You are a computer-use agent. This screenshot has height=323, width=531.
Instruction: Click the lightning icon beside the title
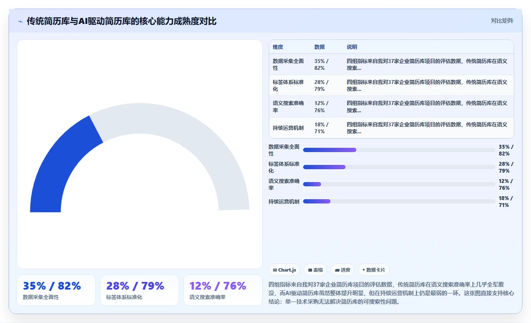[x=21, y=21]
